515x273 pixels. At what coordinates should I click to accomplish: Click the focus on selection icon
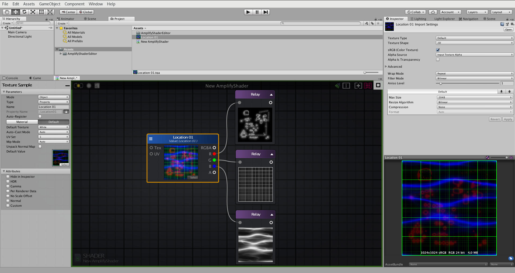pyautogui.click(x=358, y=86)
